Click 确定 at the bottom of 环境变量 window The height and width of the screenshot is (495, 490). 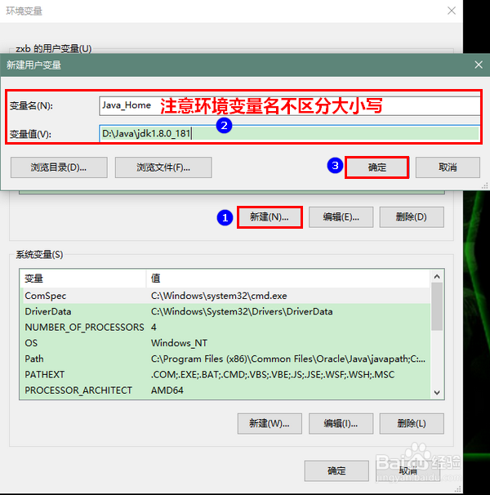point(336,470)
